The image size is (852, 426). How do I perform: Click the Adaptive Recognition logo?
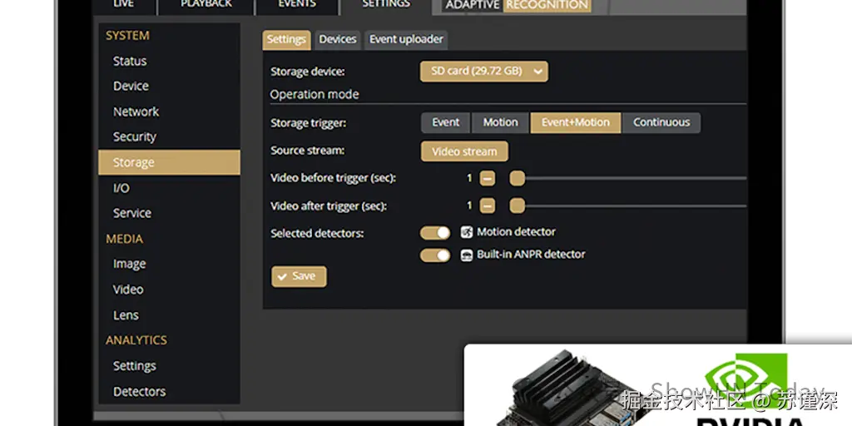pos(517,6)
